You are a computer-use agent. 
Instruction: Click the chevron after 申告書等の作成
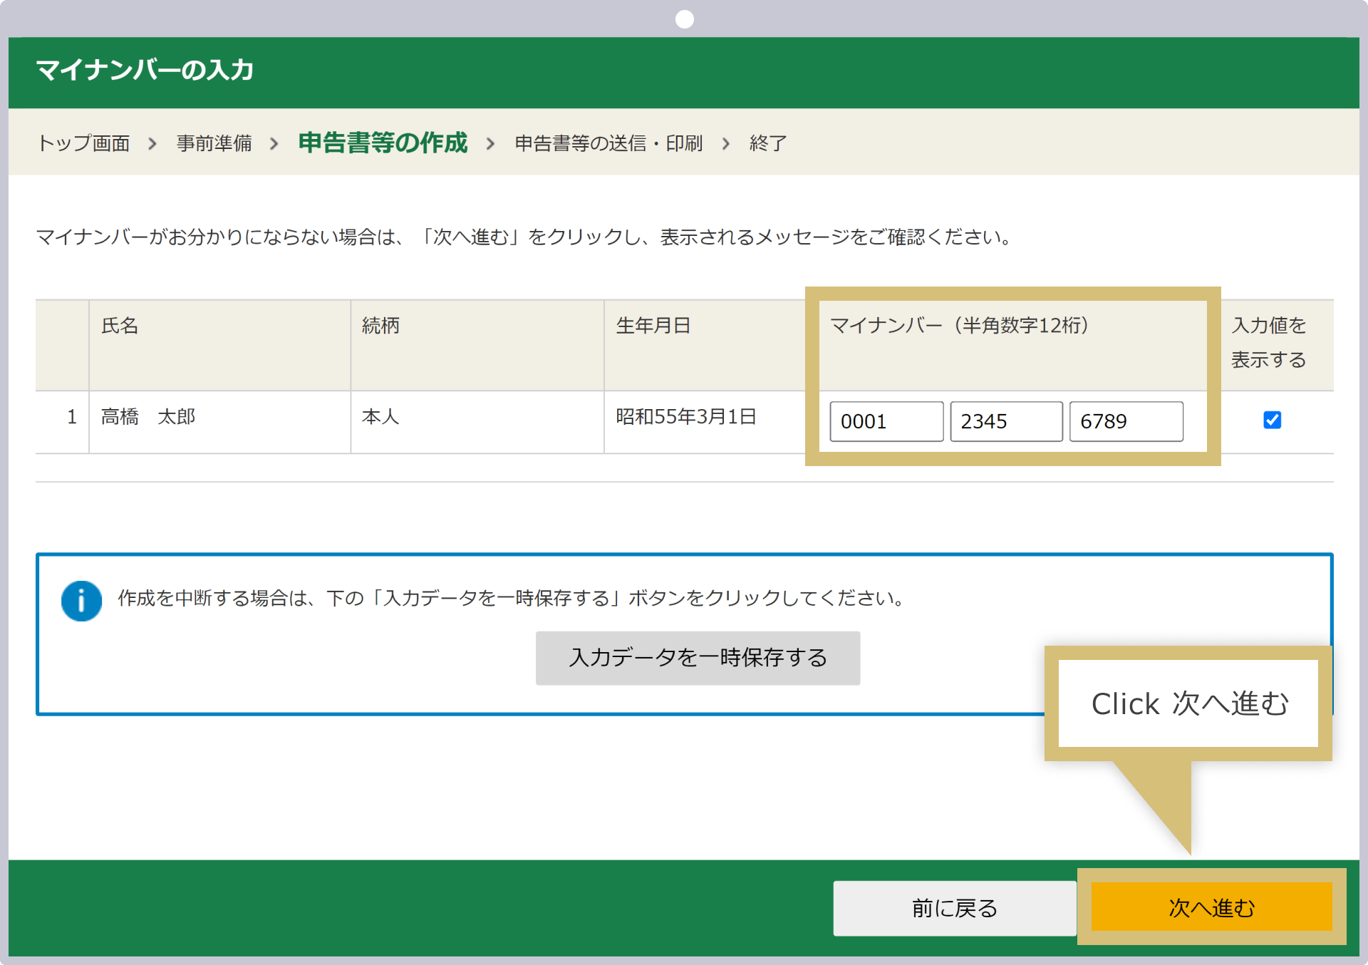coord(490,144)
